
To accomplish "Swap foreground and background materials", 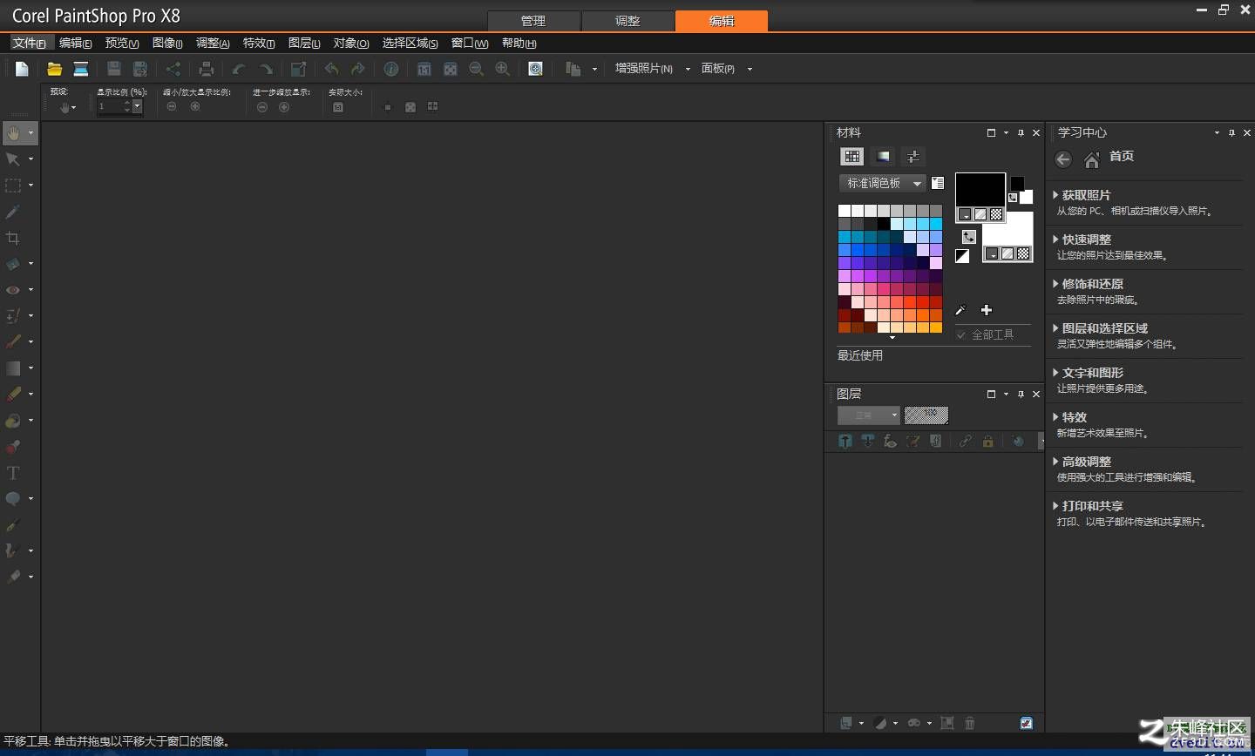I will click(968, 237).
